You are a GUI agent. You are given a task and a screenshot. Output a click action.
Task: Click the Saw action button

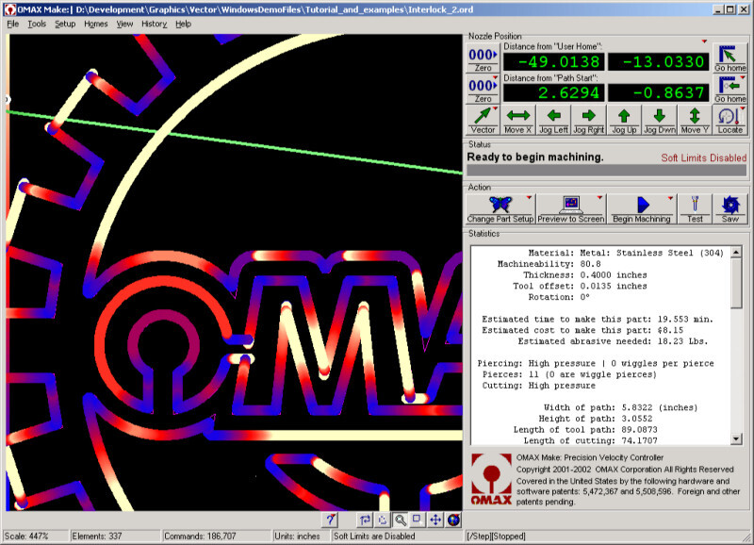[x=729, y=208]
